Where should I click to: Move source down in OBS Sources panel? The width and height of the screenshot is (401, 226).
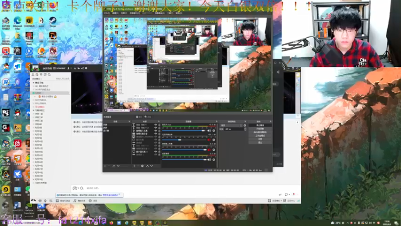[151, 166]
